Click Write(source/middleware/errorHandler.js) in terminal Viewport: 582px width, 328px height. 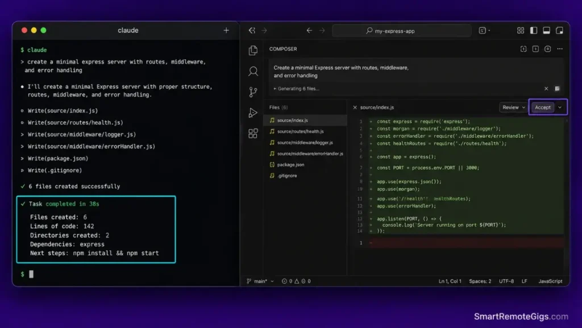[x=92, y=146]
